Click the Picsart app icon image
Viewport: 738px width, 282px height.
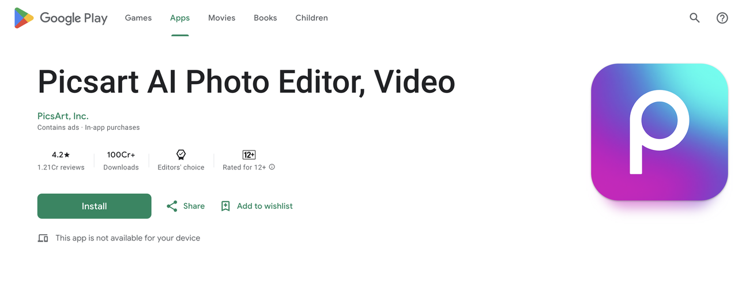pos(660,132)
